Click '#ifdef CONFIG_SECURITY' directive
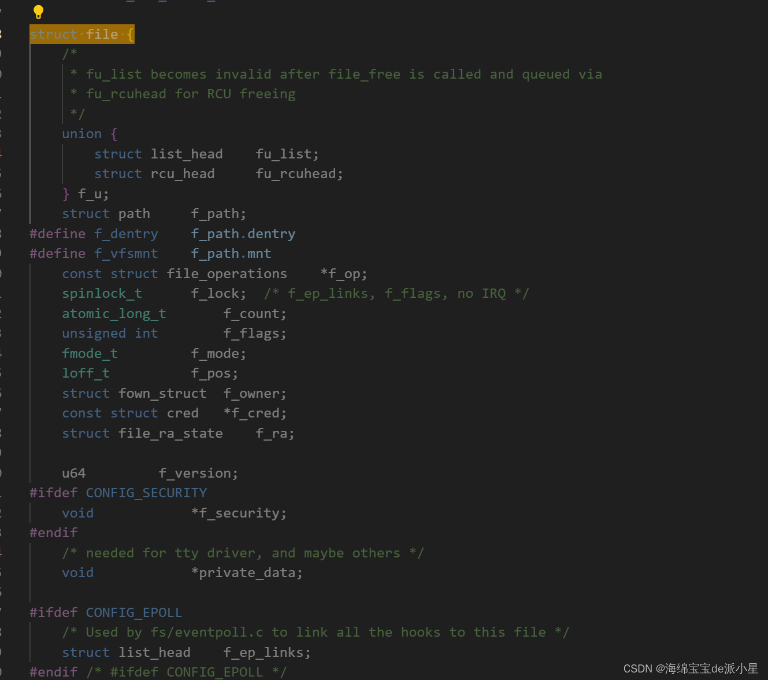The image size is (768, 680). tap(118, 493)
